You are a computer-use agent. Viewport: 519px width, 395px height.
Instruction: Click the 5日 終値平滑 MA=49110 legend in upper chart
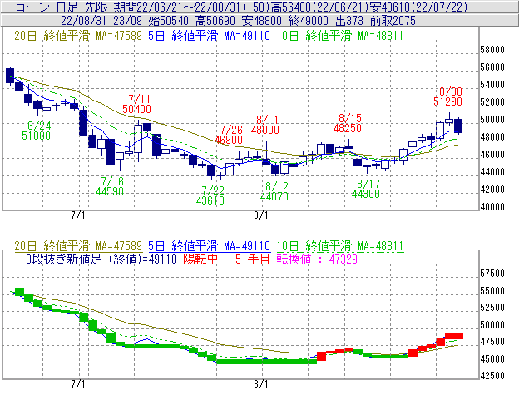[210, 36]
